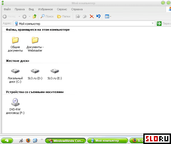Open the Вид menu
The height and width of the screenshot is (144, 171).
(x=31, y=9)
